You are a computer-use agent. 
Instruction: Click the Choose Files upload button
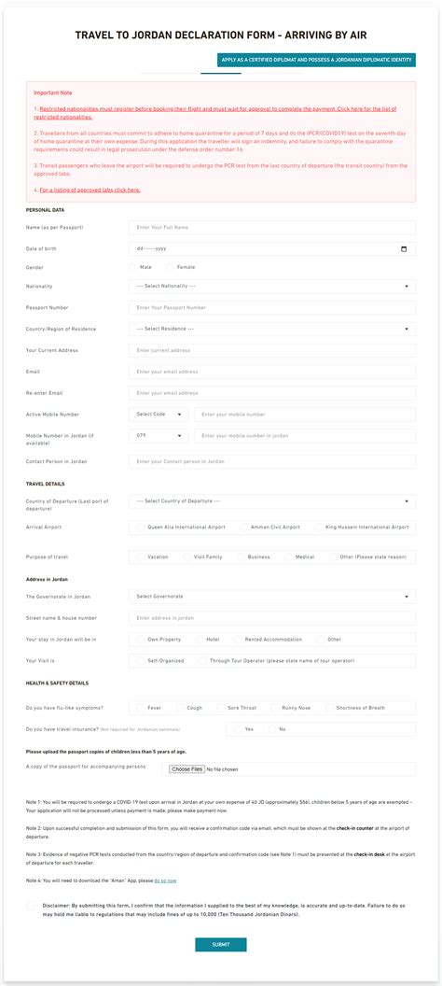tap(186, 769)
